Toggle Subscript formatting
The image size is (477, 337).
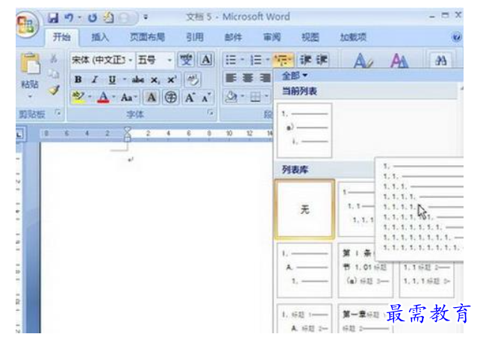tap(155, 80)
